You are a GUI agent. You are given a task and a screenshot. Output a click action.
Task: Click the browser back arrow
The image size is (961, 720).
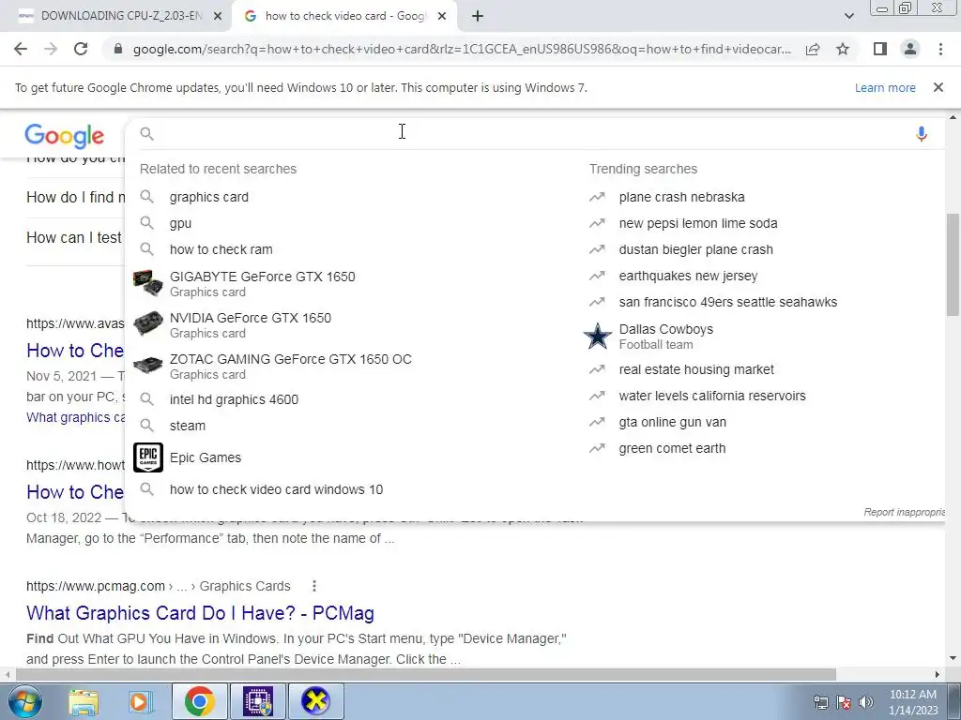click(x=21, y=49)
